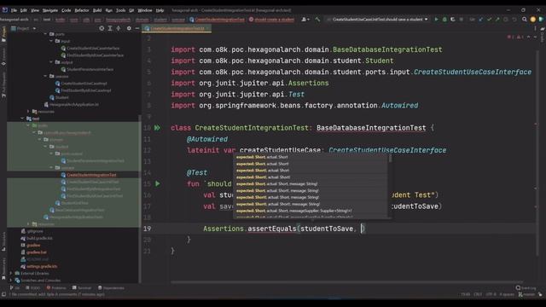Image resolution: width=546 pixels, height=307 pixels.
Task: Click the BaseDatabaseIntegrationTest superclass at line 10
Action: pos(371,128)
